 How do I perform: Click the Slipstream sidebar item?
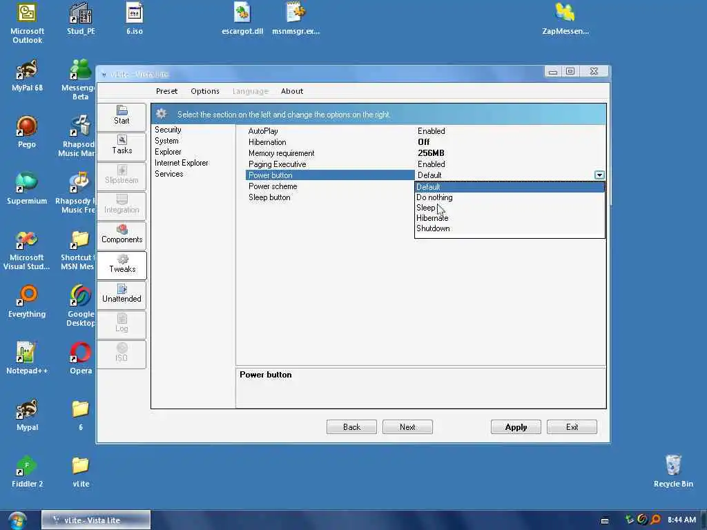point(122,175)
